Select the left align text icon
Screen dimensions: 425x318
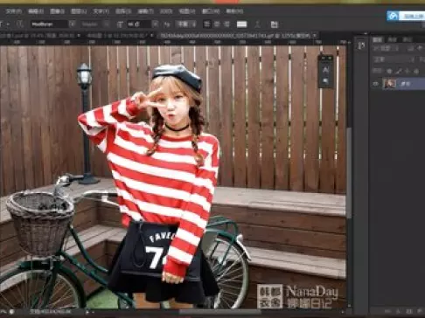[206, 24]
